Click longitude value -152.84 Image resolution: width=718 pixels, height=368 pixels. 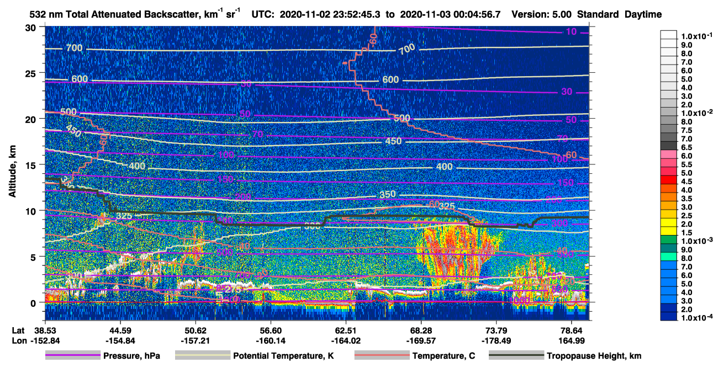pos(45,340)
